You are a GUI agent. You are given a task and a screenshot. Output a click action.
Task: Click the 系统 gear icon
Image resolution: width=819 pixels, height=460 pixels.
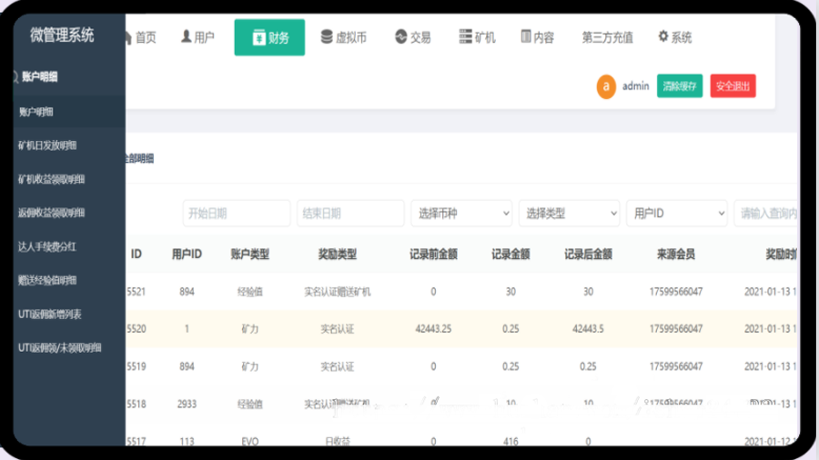tap(663, 37)
